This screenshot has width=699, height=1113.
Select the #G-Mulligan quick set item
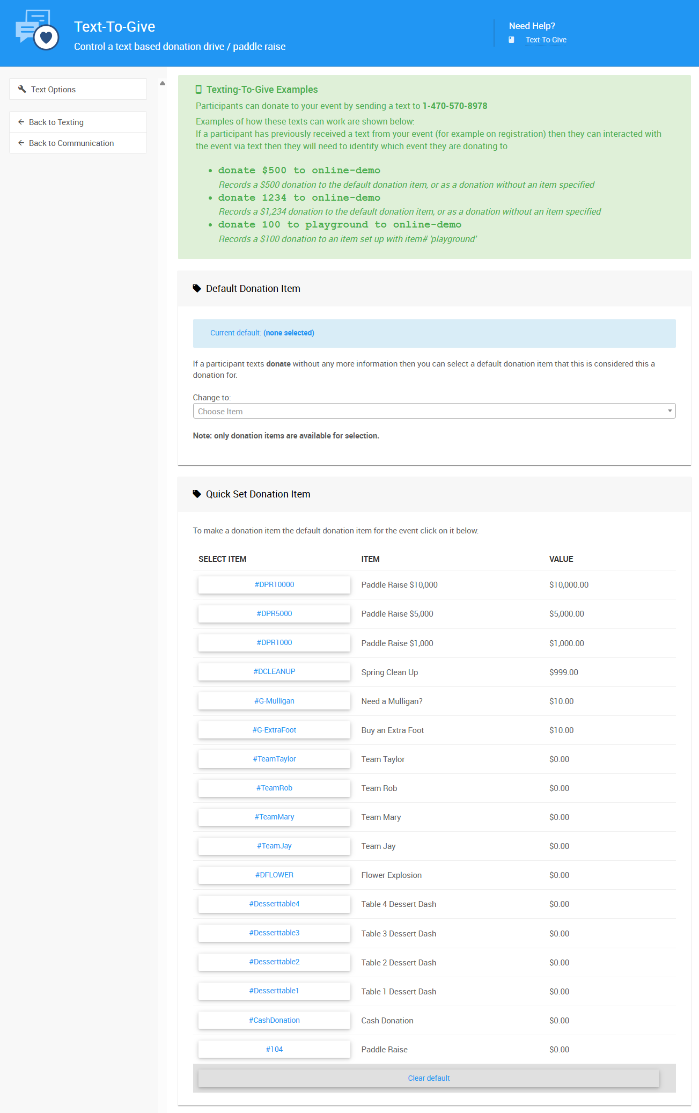(x=274, y=701)
